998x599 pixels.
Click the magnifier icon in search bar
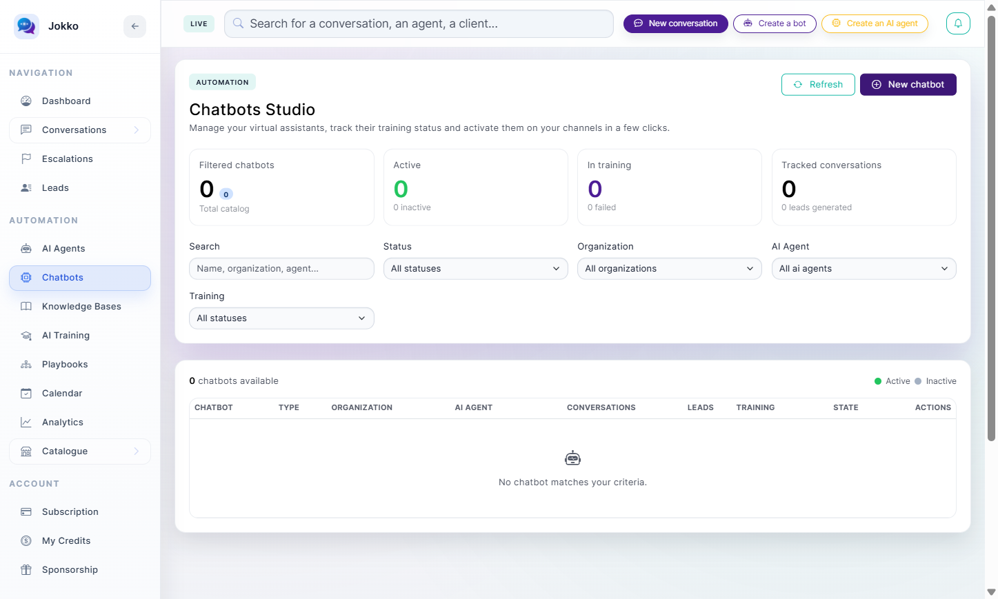[238, 23]
